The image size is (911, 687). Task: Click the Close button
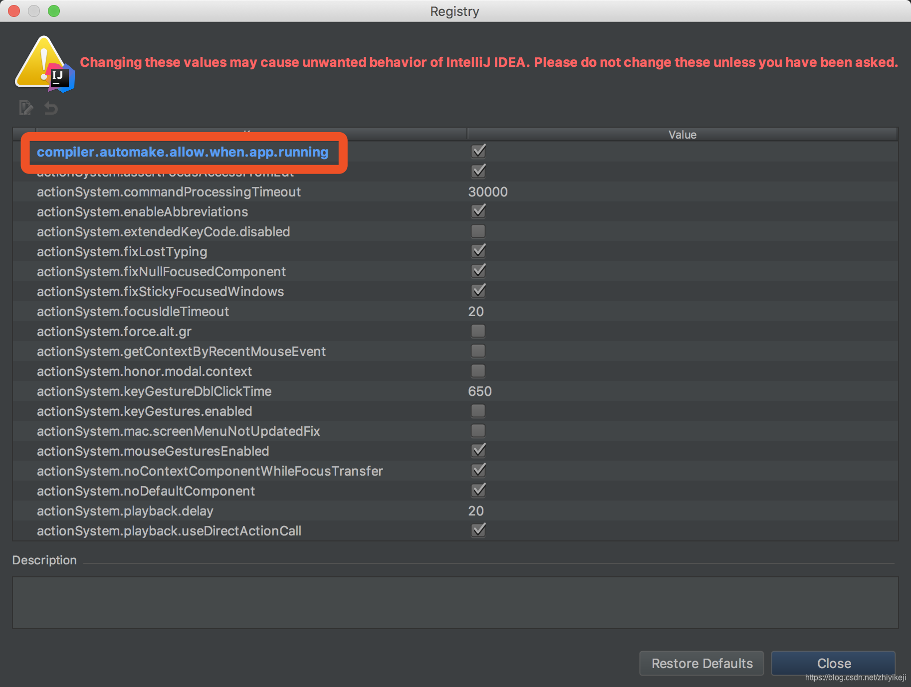834,664
